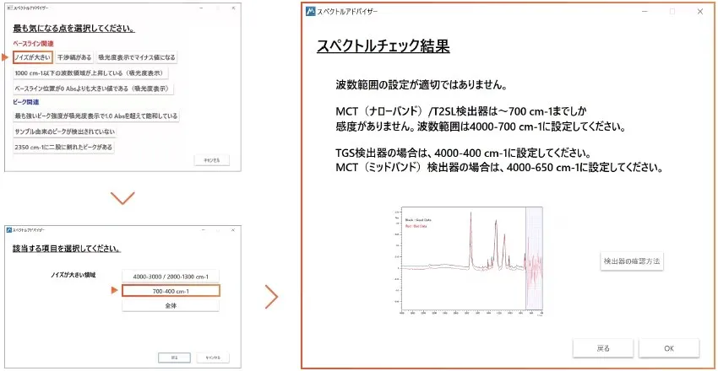
Task: Select 全体 as the noise region
Action: pos(170,306)
